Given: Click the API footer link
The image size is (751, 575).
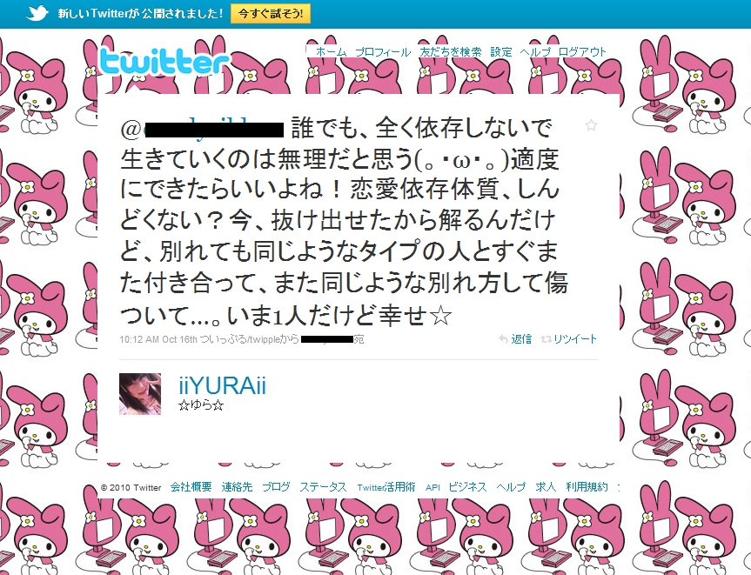Looking at the screenshot, I should pos(432,487).
